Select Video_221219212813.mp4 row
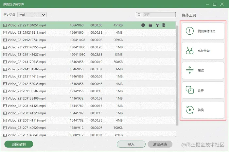The height and width of the screenshot is (152, 229). 88,33
